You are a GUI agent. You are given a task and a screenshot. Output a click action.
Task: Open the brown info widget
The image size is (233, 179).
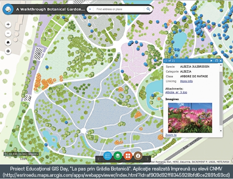138,156
